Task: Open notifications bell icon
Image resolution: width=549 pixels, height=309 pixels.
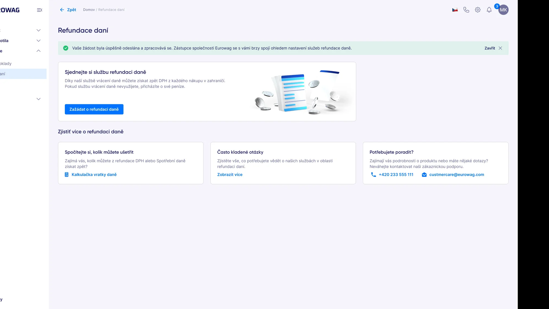Action: click(x=489, y=10)
